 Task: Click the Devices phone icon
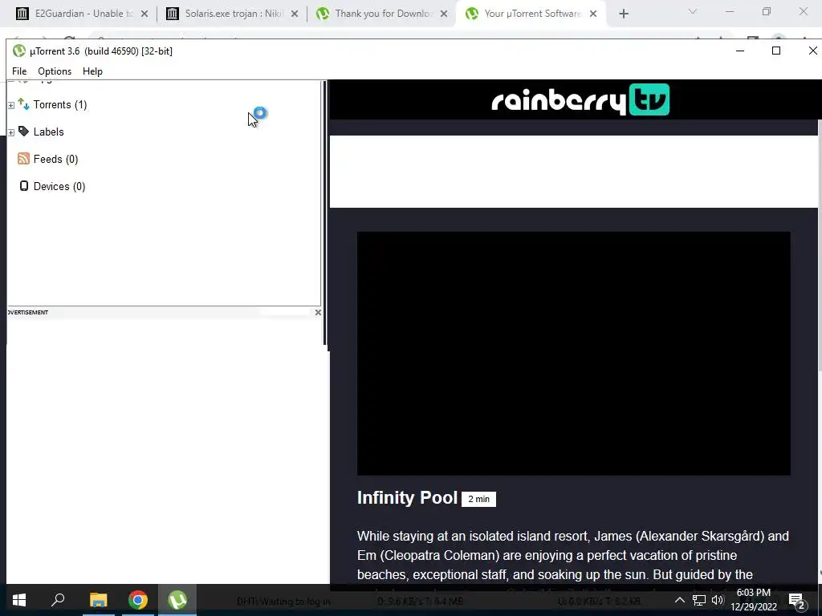23,186
